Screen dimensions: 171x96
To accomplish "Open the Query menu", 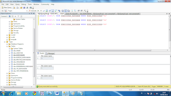I will tap(17, 4).
